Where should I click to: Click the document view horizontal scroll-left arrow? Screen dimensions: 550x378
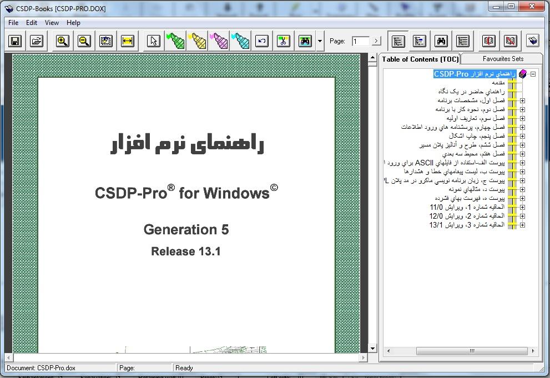(8, 357)
